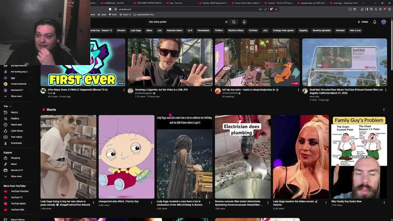393x221 pixels.
Task: Open Watch later in the sidebar
Action: (x=16, y=125)
